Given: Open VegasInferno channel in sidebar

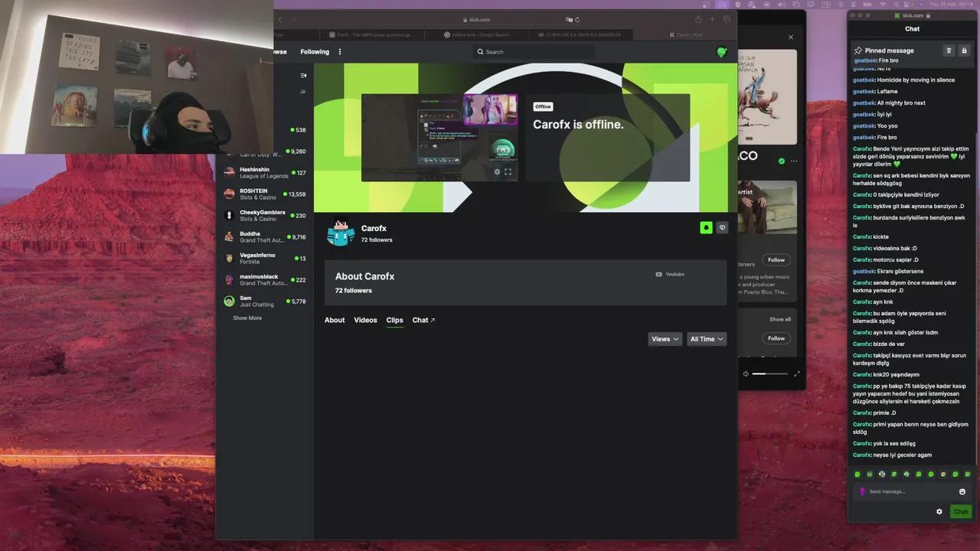Looking at the screenshot, I should click(x=264, y=258).
